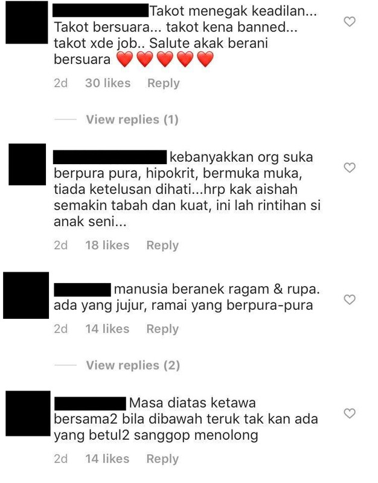378x483 pixels.
Task: Like the 'Takot menegak keadilan' comment heart
Action: click(350, 22)
